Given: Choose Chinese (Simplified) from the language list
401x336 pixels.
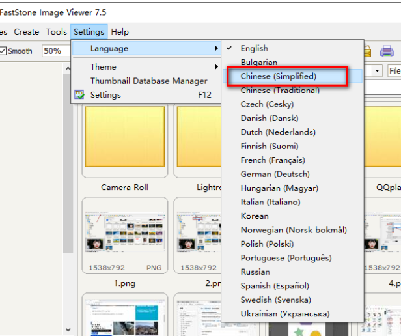Looking at the screenshot, I should 278,77.
